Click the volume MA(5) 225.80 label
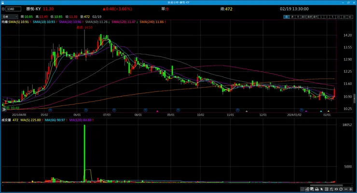Viewport: 357px width, 193px height. tap(31, 120)
